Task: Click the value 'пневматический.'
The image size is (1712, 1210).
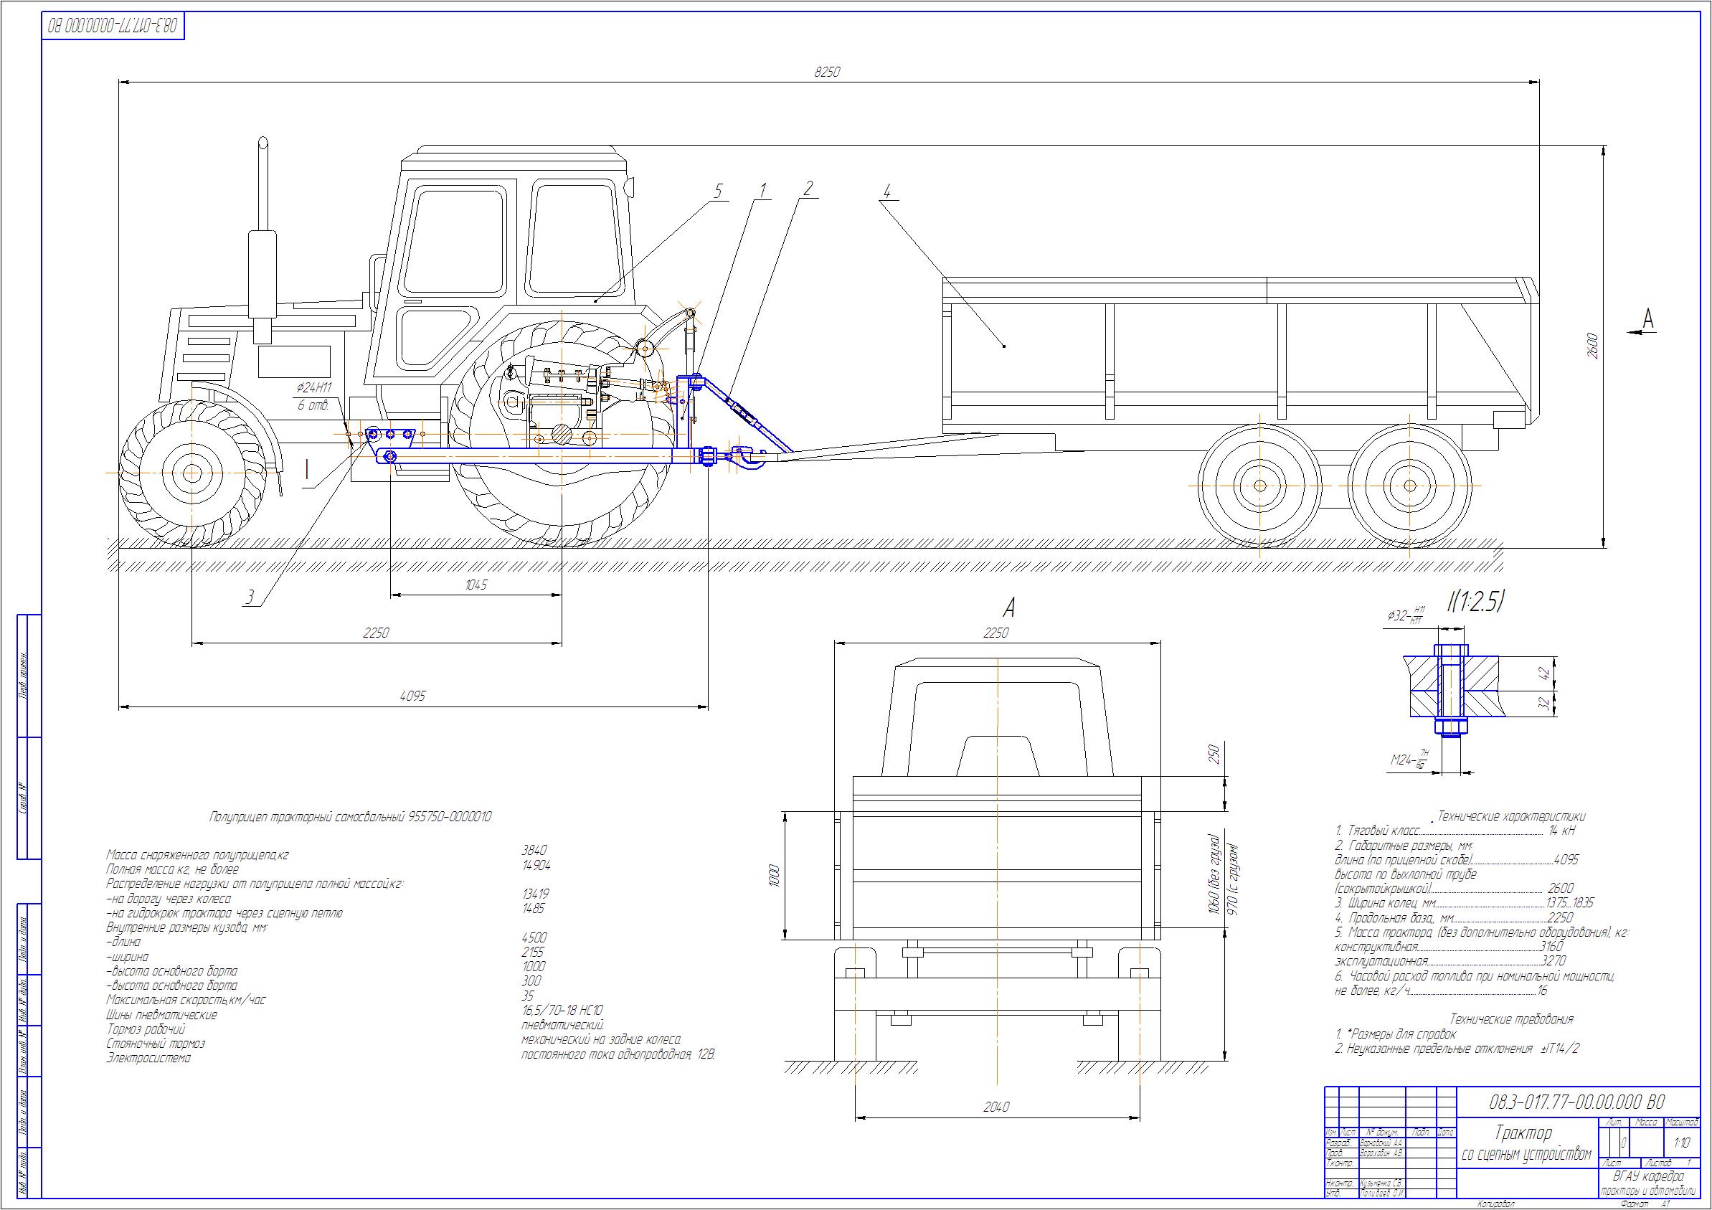Action: (x=563, y=1025)
